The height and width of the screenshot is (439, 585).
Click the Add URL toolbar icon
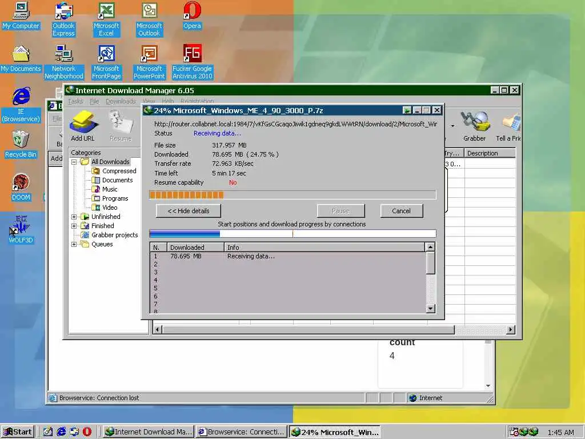coord(83,126)
